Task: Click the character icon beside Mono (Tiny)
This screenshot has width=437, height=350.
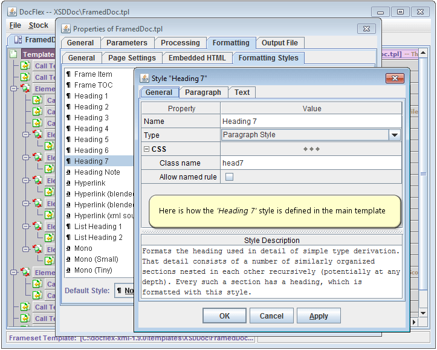Action: point(68,270)
